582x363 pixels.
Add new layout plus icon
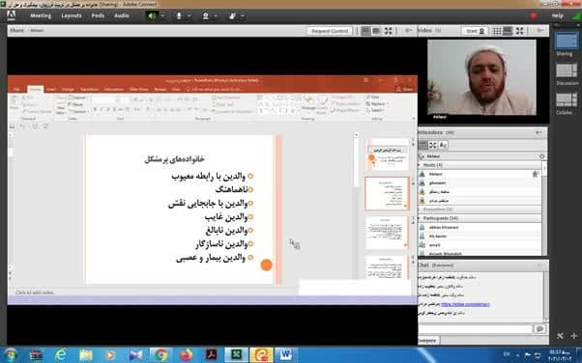point(574,336)
